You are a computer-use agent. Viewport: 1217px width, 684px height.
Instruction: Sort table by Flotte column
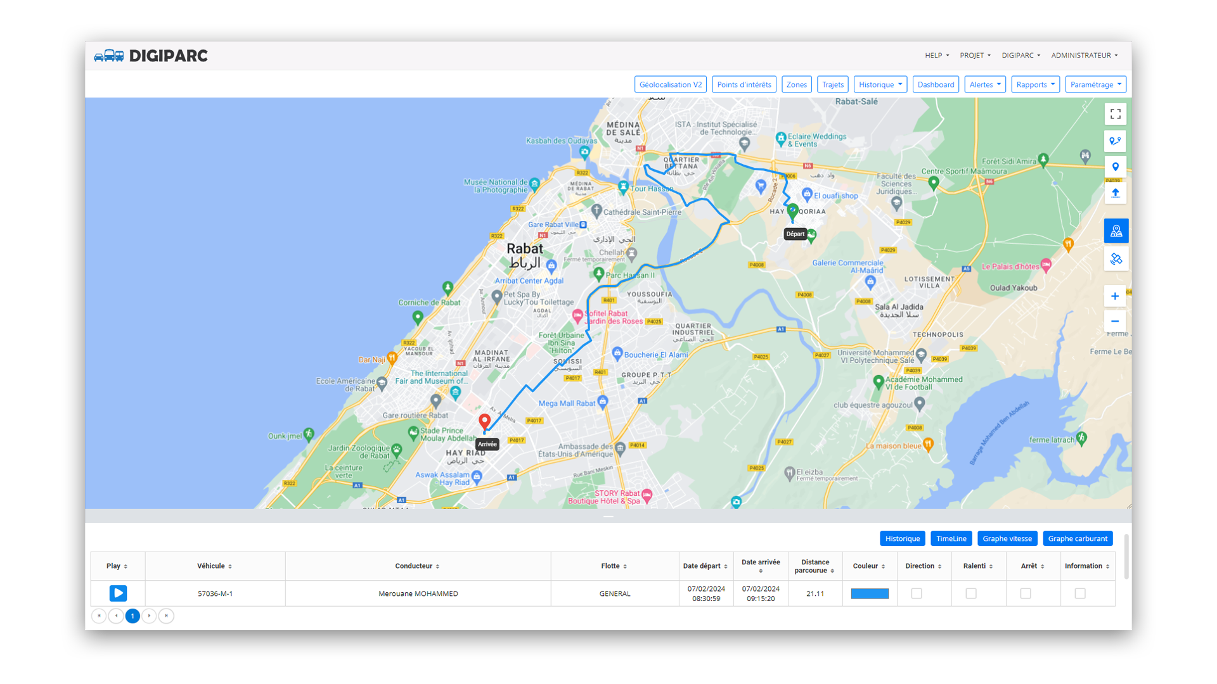[614, 566]
